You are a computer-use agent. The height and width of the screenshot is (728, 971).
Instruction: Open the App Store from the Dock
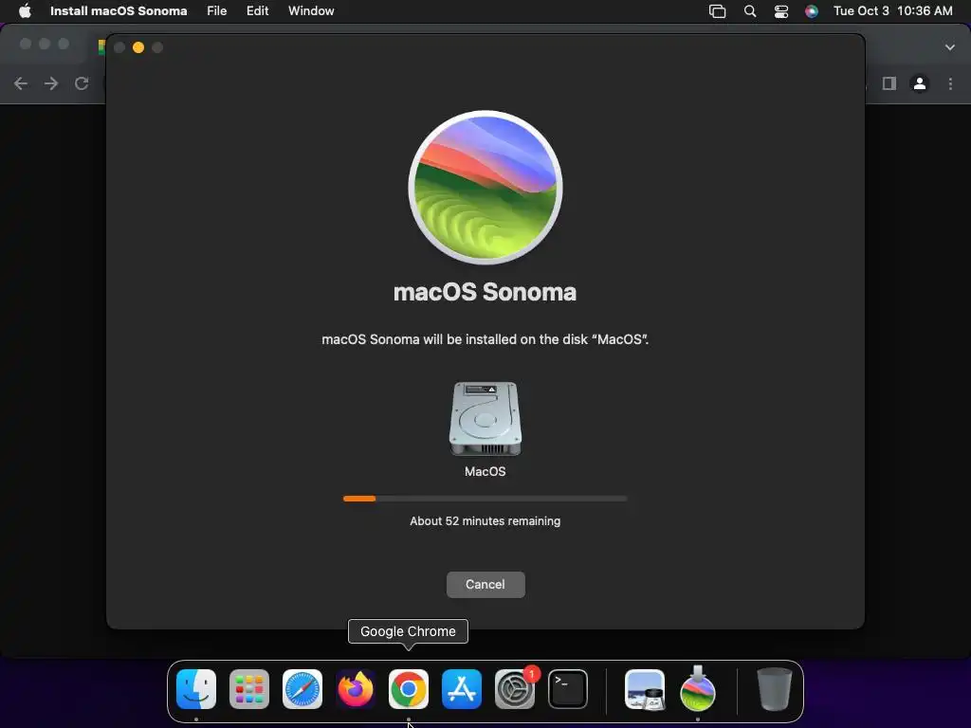pos(462,689)
